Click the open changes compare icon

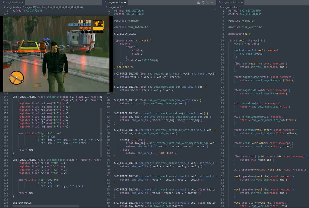[x=203, y=2]
